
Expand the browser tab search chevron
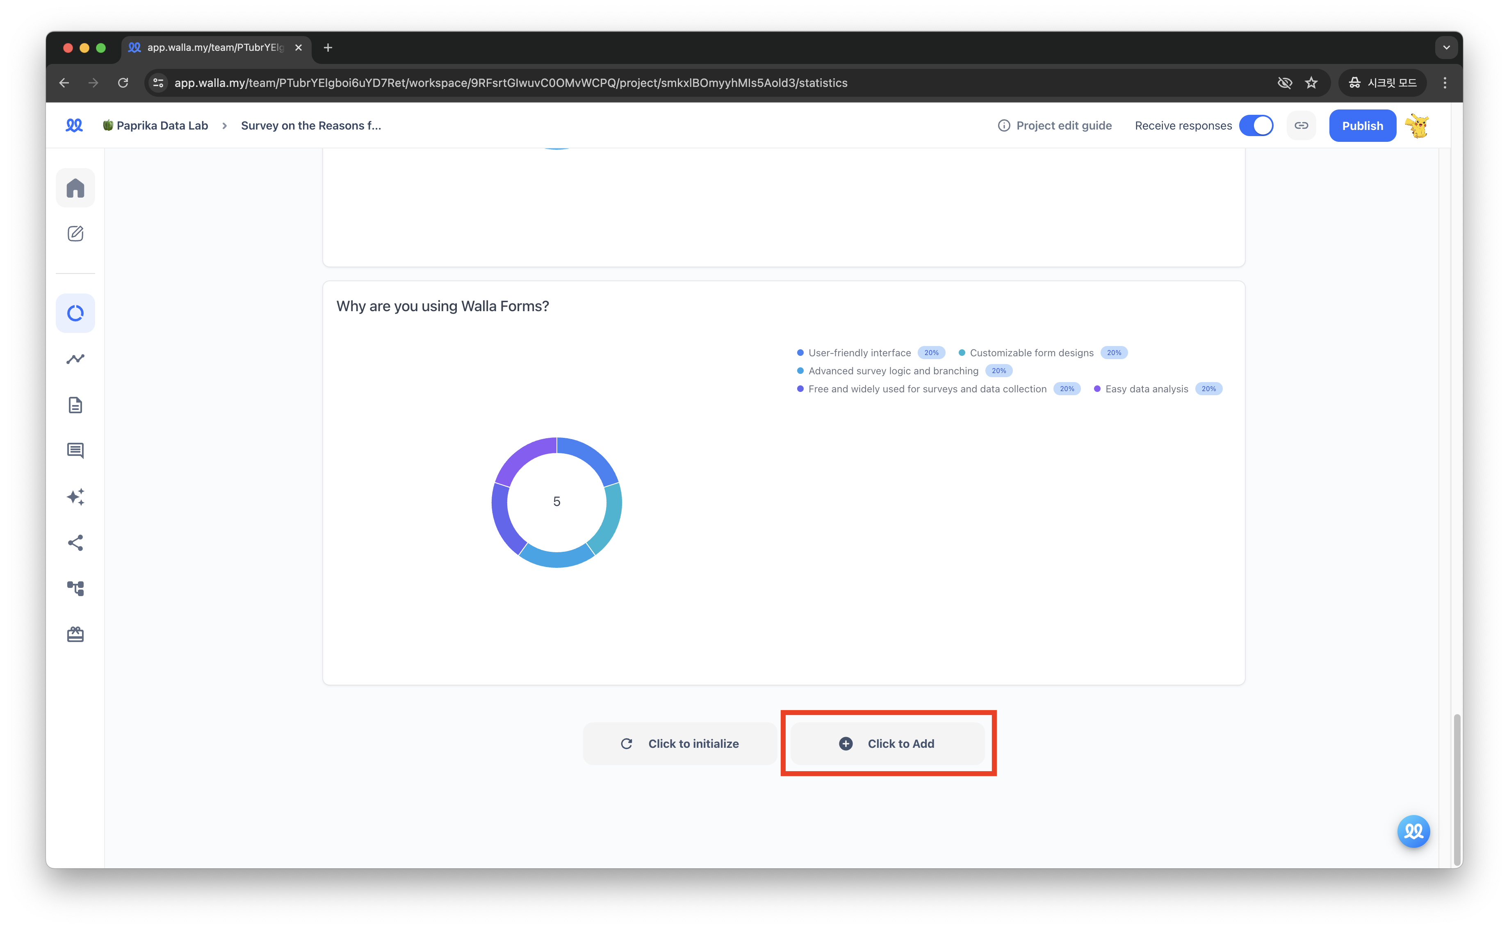pos(1446,47)
